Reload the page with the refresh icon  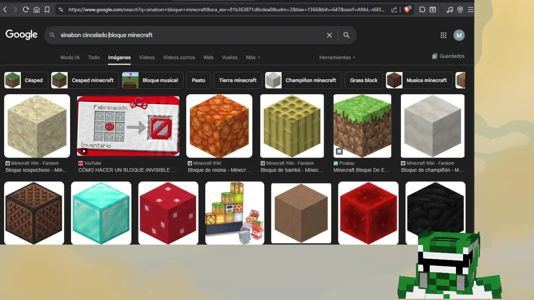click(x=26, y=10)
